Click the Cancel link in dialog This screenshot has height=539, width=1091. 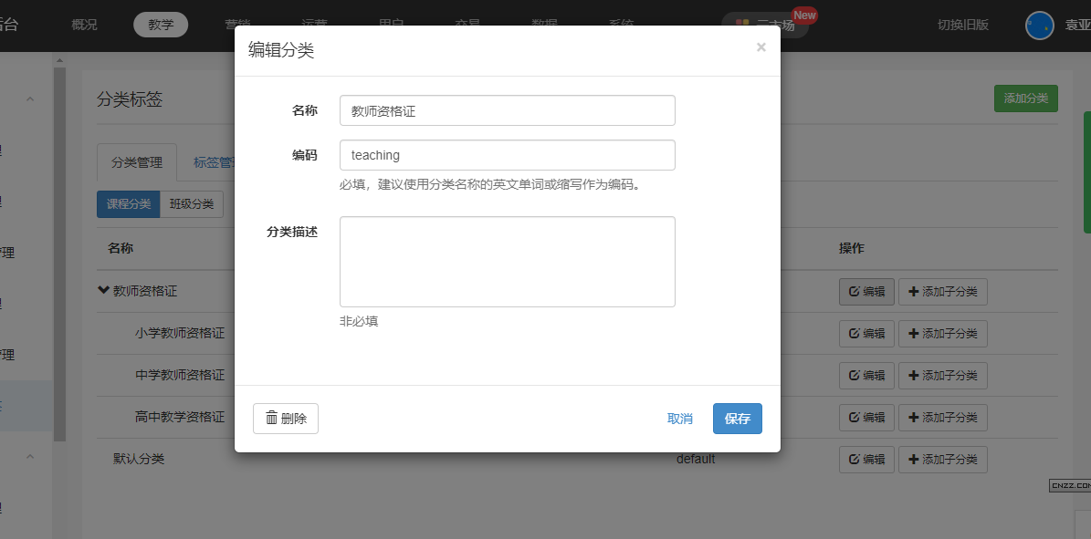point(679,419)
